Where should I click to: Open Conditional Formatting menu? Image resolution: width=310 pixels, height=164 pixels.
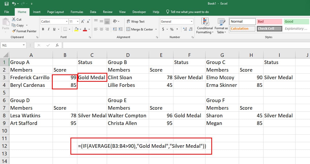point(205,26)
